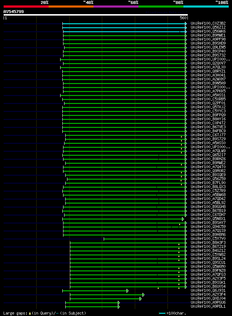Image resolution: width=232 pixels, height=316 pixels.
Task: Click the UniRef100_Q2QOV7 label
Action: point(208,63)
